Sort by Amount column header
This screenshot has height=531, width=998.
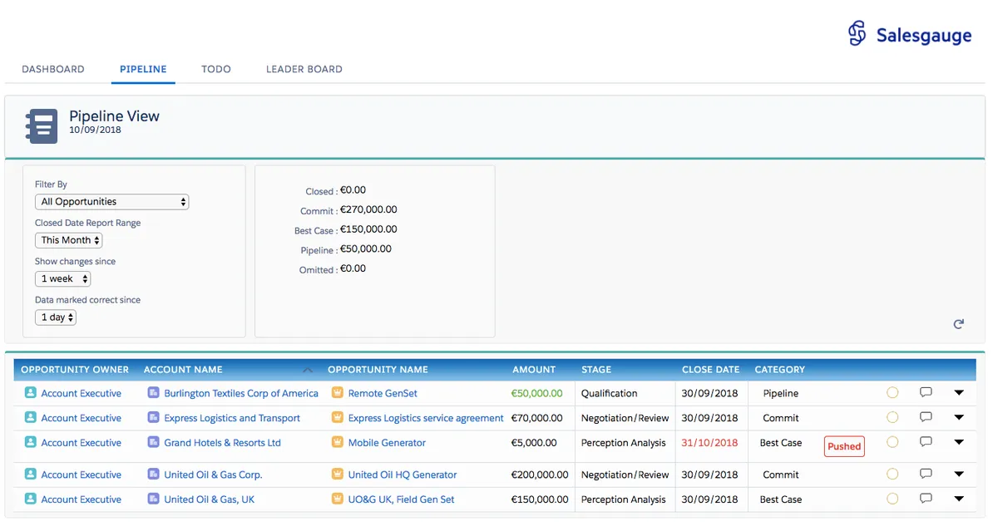pyautogui.click(x=534, y=370)
